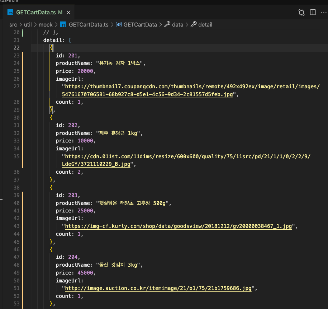Open the source control compare changes icon
Screen dimensions: 328x309
click(x=301, y=12)
